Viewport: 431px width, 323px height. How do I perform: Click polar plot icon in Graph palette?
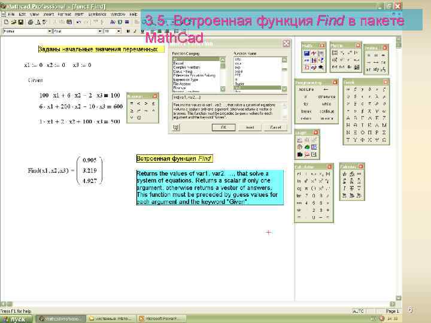click(x=300, y=147)
